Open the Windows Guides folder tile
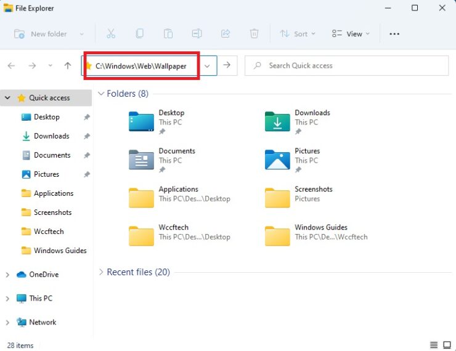The image size is (456, 351). 316,236
